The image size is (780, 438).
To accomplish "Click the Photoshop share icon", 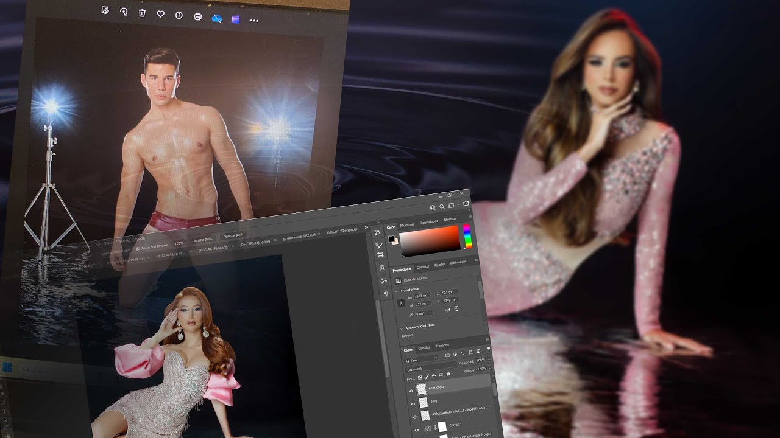I will pos(466,203).
